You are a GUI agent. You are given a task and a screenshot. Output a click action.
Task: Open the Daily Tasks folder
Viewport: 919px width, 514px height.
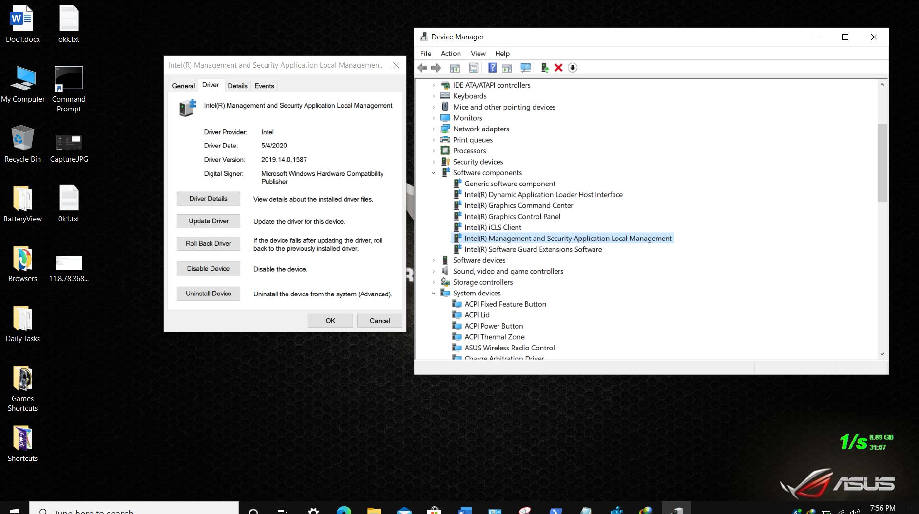coord(22,324)
